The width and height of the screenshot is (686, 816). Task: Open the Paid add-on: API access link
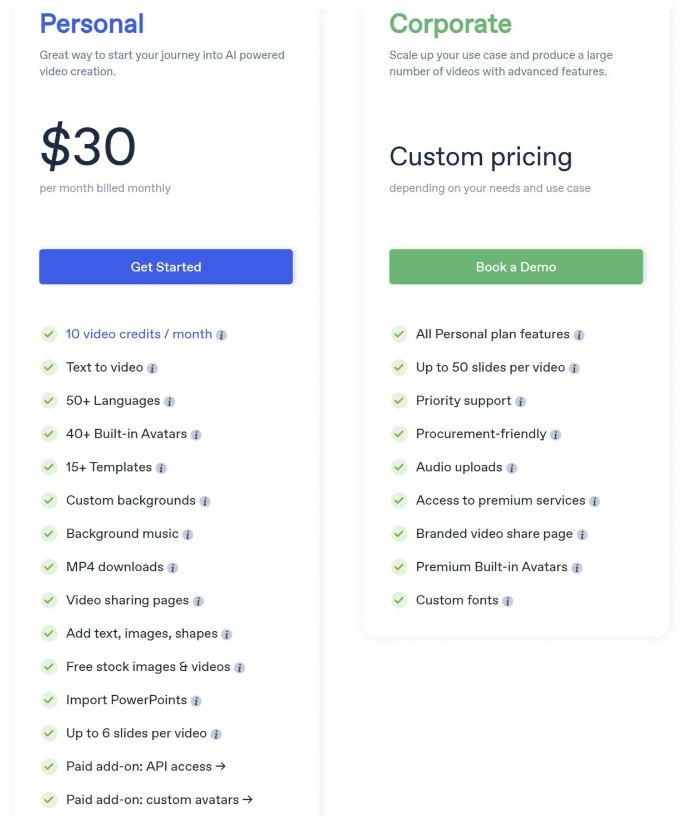[146, 766]
